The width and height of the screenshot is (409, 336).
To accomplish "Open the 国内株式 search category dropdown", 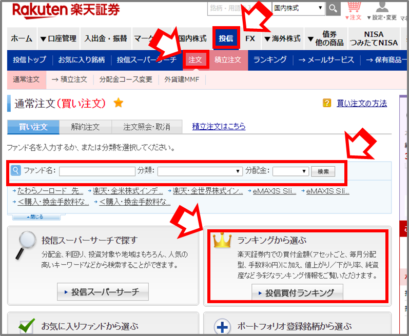I will [298, 8].
